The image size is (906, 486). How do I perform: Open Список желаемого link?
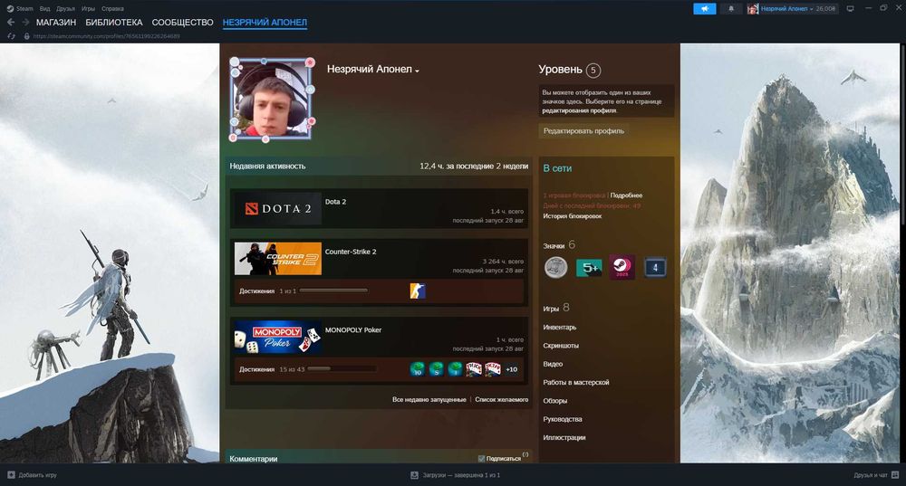pos(502,399)
